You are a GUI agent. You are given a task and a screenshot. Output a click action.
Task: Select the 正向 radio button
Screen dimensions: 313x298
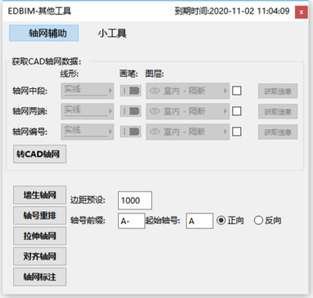221,221
